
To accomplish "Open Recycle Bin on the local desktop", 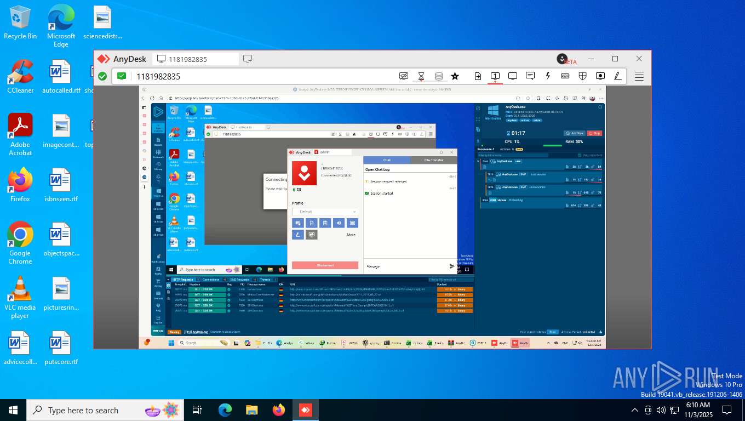I will (20, 23).
